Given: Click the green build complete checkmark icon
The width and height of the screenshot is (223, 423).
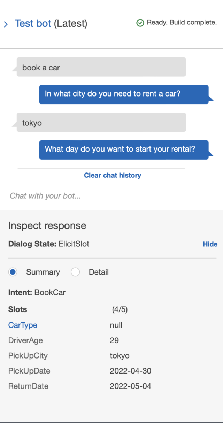Looking at the screenshot, I should (x=140, y=23).
